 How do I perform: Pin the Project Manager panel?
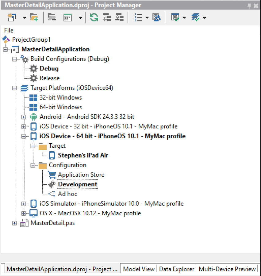click(249, 6)
